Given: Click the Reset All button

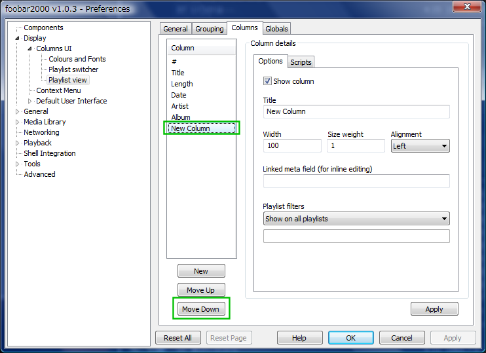Looking at the screenshot, I should click(x=178, y=338).
